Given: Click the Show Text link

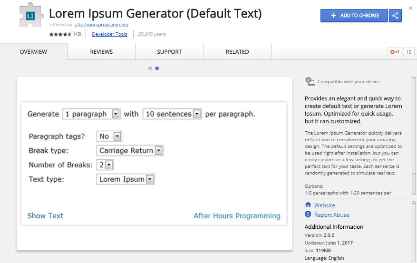Looking at the screenshot, I should point(46,215).
